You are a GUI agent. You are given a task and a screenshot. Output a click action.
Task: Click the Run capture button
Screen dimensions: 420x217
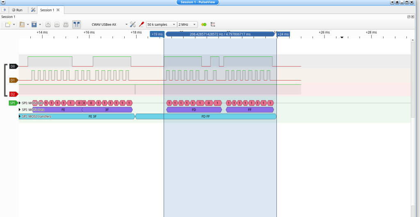tap(17, 10)
